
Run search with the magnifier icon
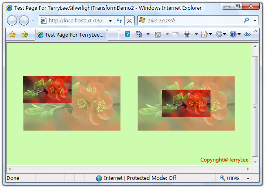246,20
